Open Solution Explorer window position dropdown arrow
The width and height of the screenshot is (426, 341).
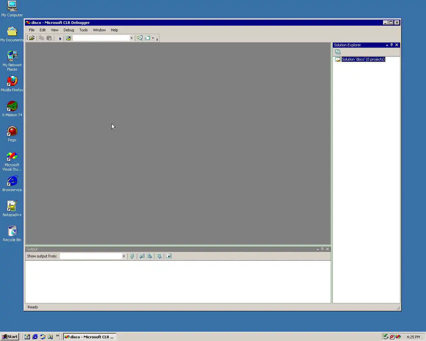pyautogui.click(x=387, y=45)
